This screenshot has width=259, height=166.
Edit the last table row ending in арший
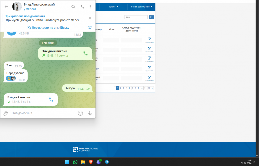click(x=149, y=78)
